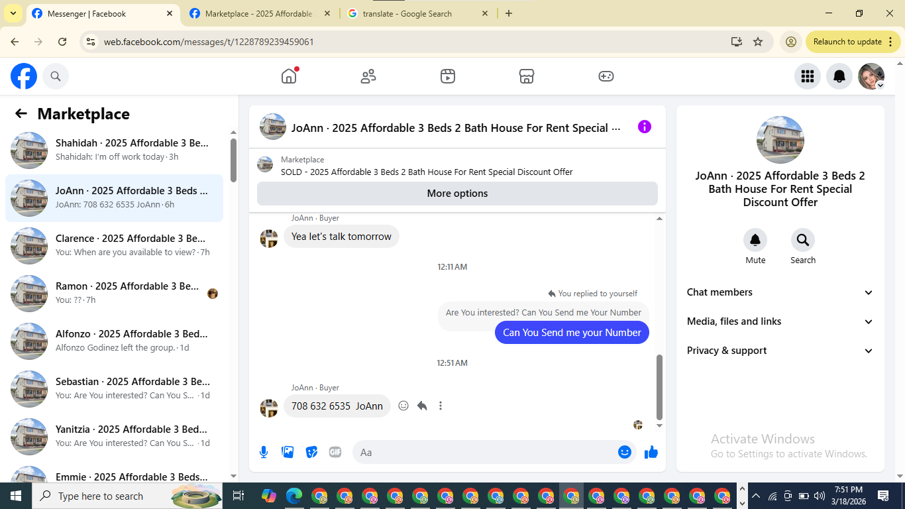
Task: Click the house thumbnail in right panel
Action: (x=780, y=140)
